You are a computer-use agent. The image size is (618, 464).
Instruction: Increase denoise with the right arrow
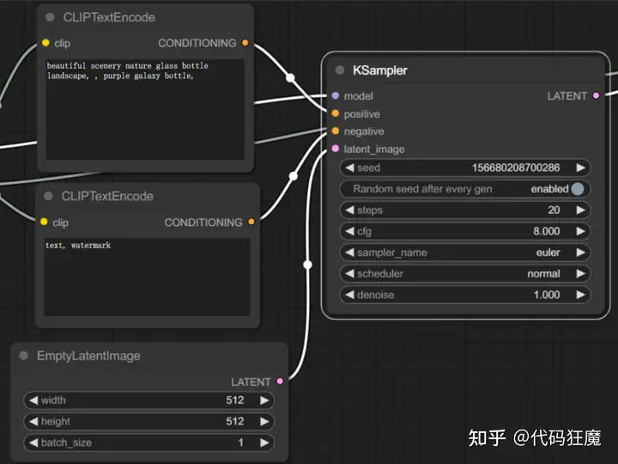(x=580, y=295)
